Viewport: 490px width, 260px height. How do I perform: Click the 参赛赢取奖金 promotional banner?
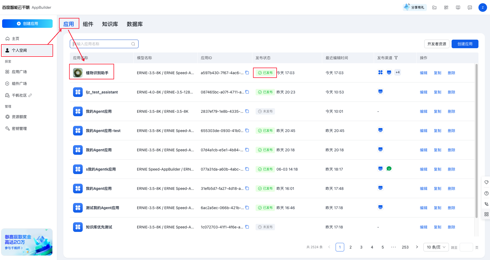coord(27,242)
